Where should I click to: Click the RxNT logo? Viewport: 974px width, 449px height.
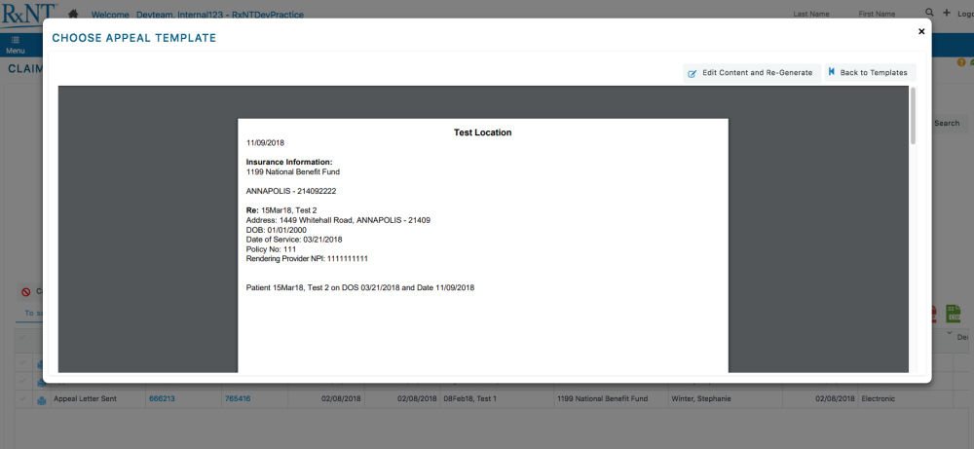tap(28, 15)
